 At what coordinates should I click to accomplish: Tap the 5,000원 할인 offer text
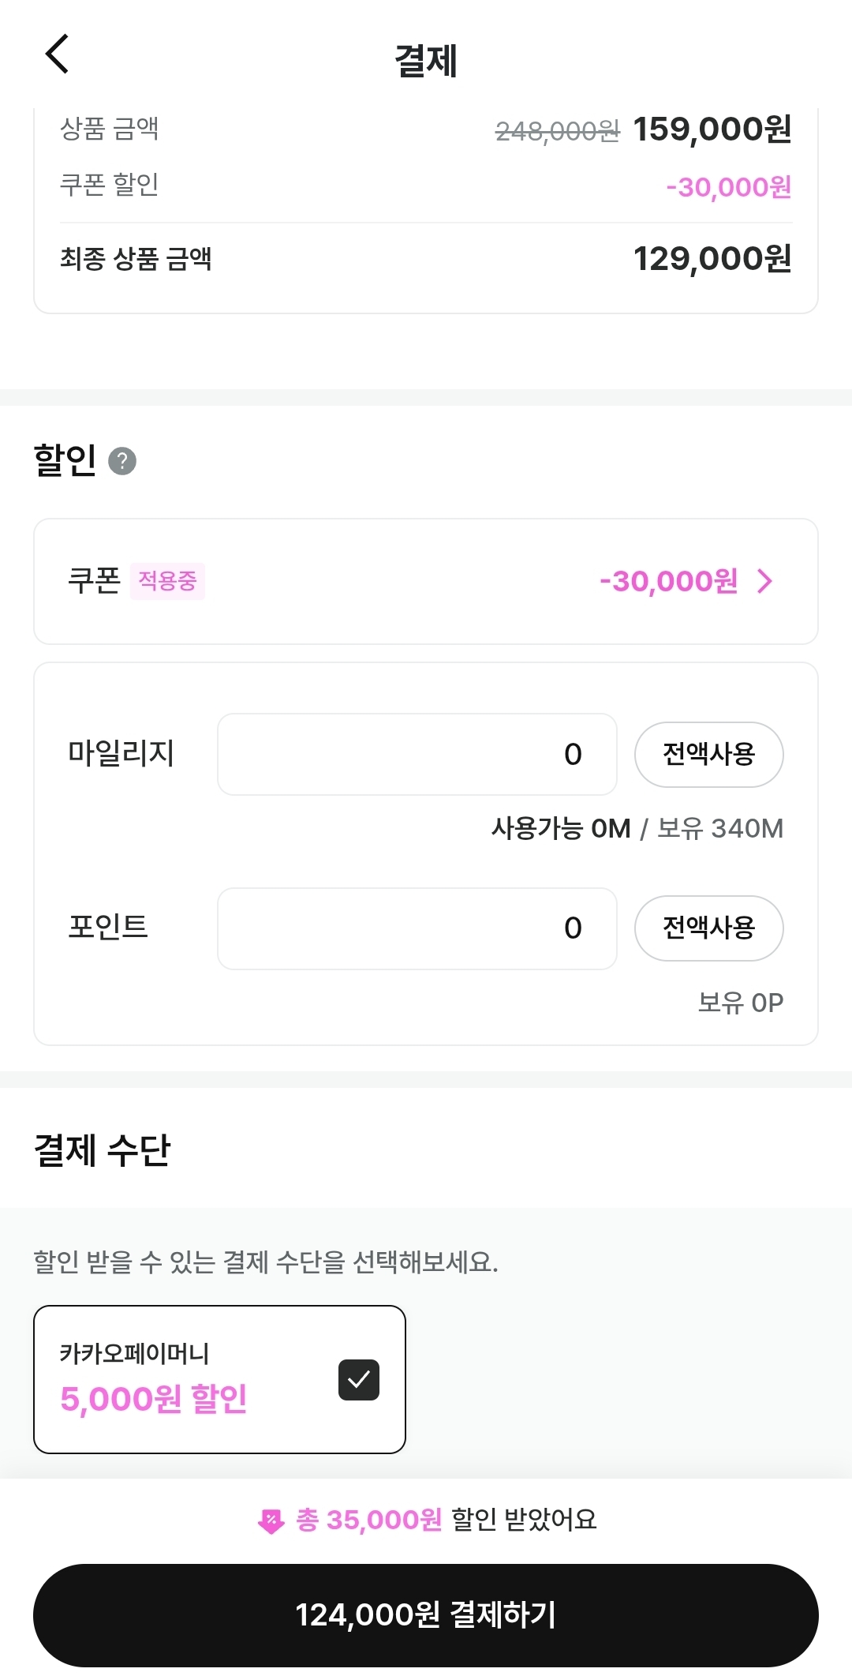tap(154, 1398)
